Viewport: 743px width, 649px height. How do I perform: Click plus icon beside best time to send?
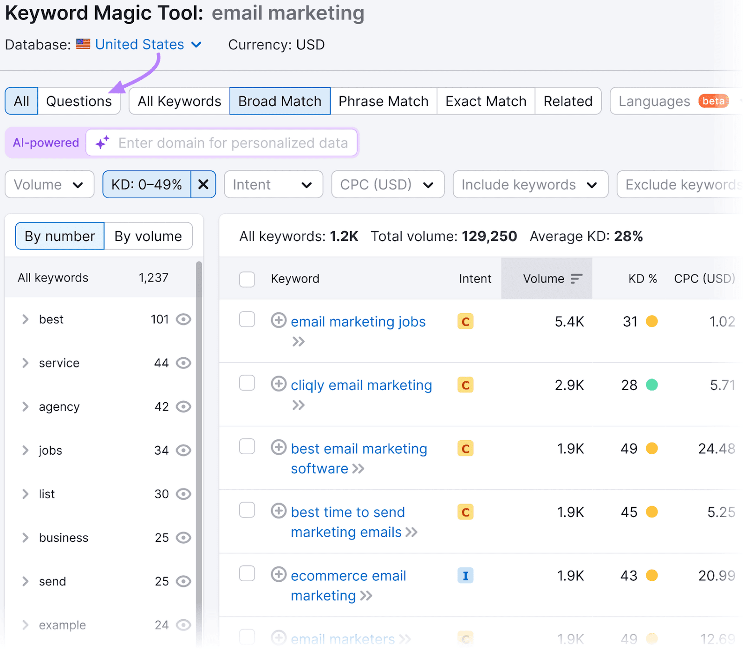click(279, 511)
